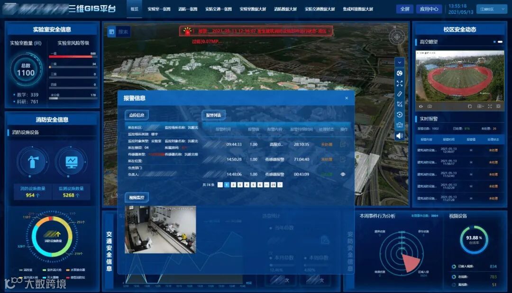
Task: Click the map compass navigation control
Action: [397, 37]
